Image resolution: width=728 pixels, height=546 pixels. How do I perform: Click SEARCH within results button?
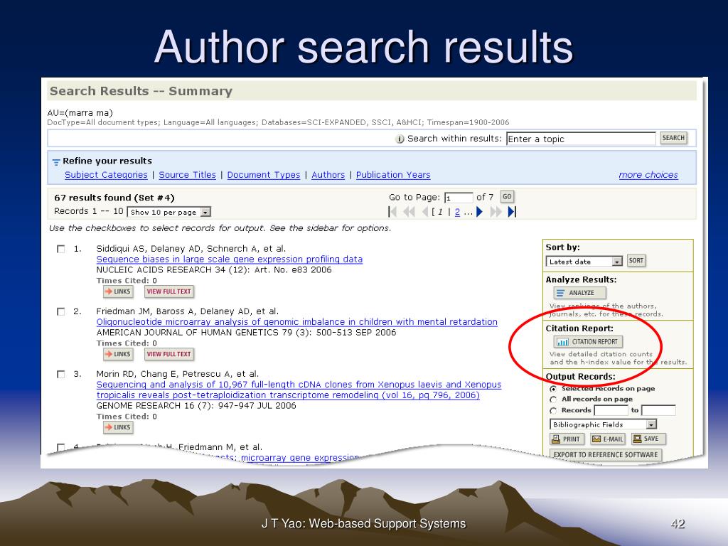(673, 138)
